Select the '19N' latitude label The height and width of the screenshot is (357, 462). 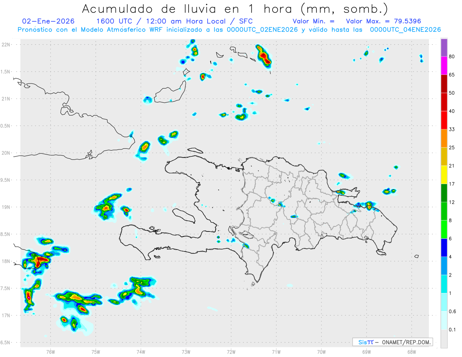point(7,207)
